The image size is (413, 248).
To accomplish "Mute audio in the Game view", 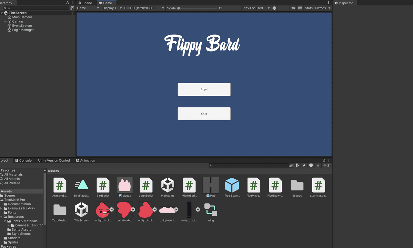I will click(293, 8).
